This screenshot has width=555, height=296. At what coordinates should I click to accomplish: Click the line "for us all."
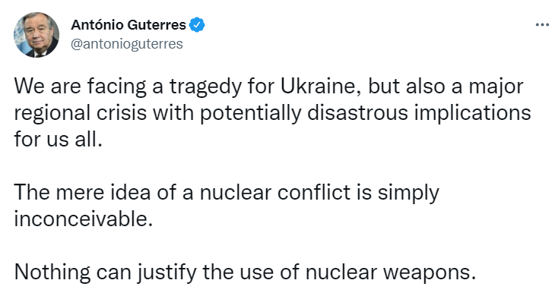58,139
